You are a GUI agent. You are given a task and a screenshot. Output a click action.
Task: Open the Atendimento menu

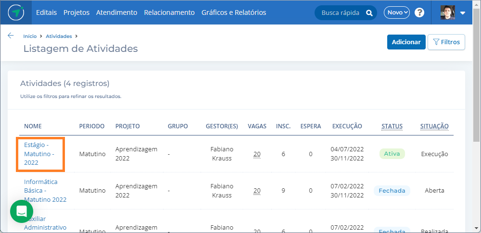[x=116, y=12]
